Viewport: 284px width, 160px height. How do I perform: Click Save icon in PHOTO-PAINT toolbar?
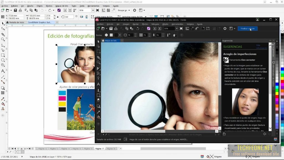(x=111, y=29)
